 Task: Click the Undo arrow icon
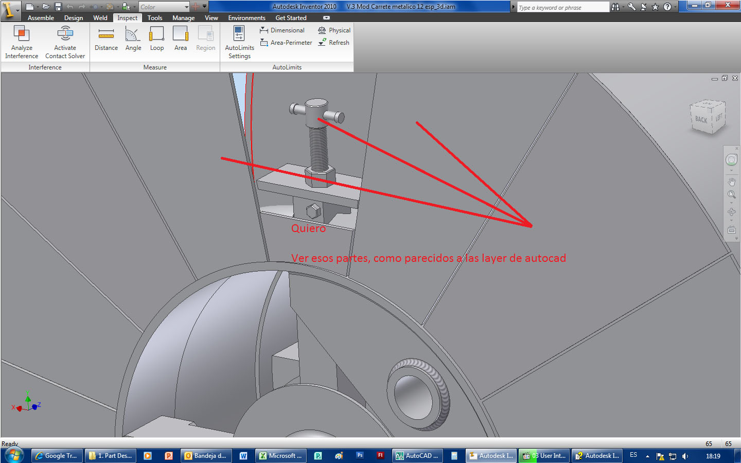[70, 7]
